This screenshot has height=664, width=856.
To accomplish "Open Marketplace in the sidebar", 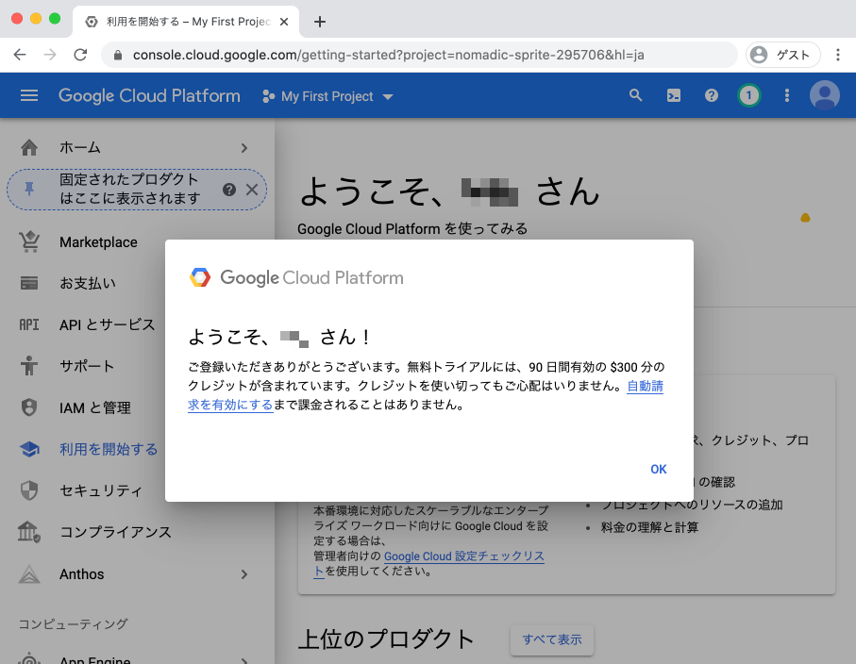I will pos(98,242).
